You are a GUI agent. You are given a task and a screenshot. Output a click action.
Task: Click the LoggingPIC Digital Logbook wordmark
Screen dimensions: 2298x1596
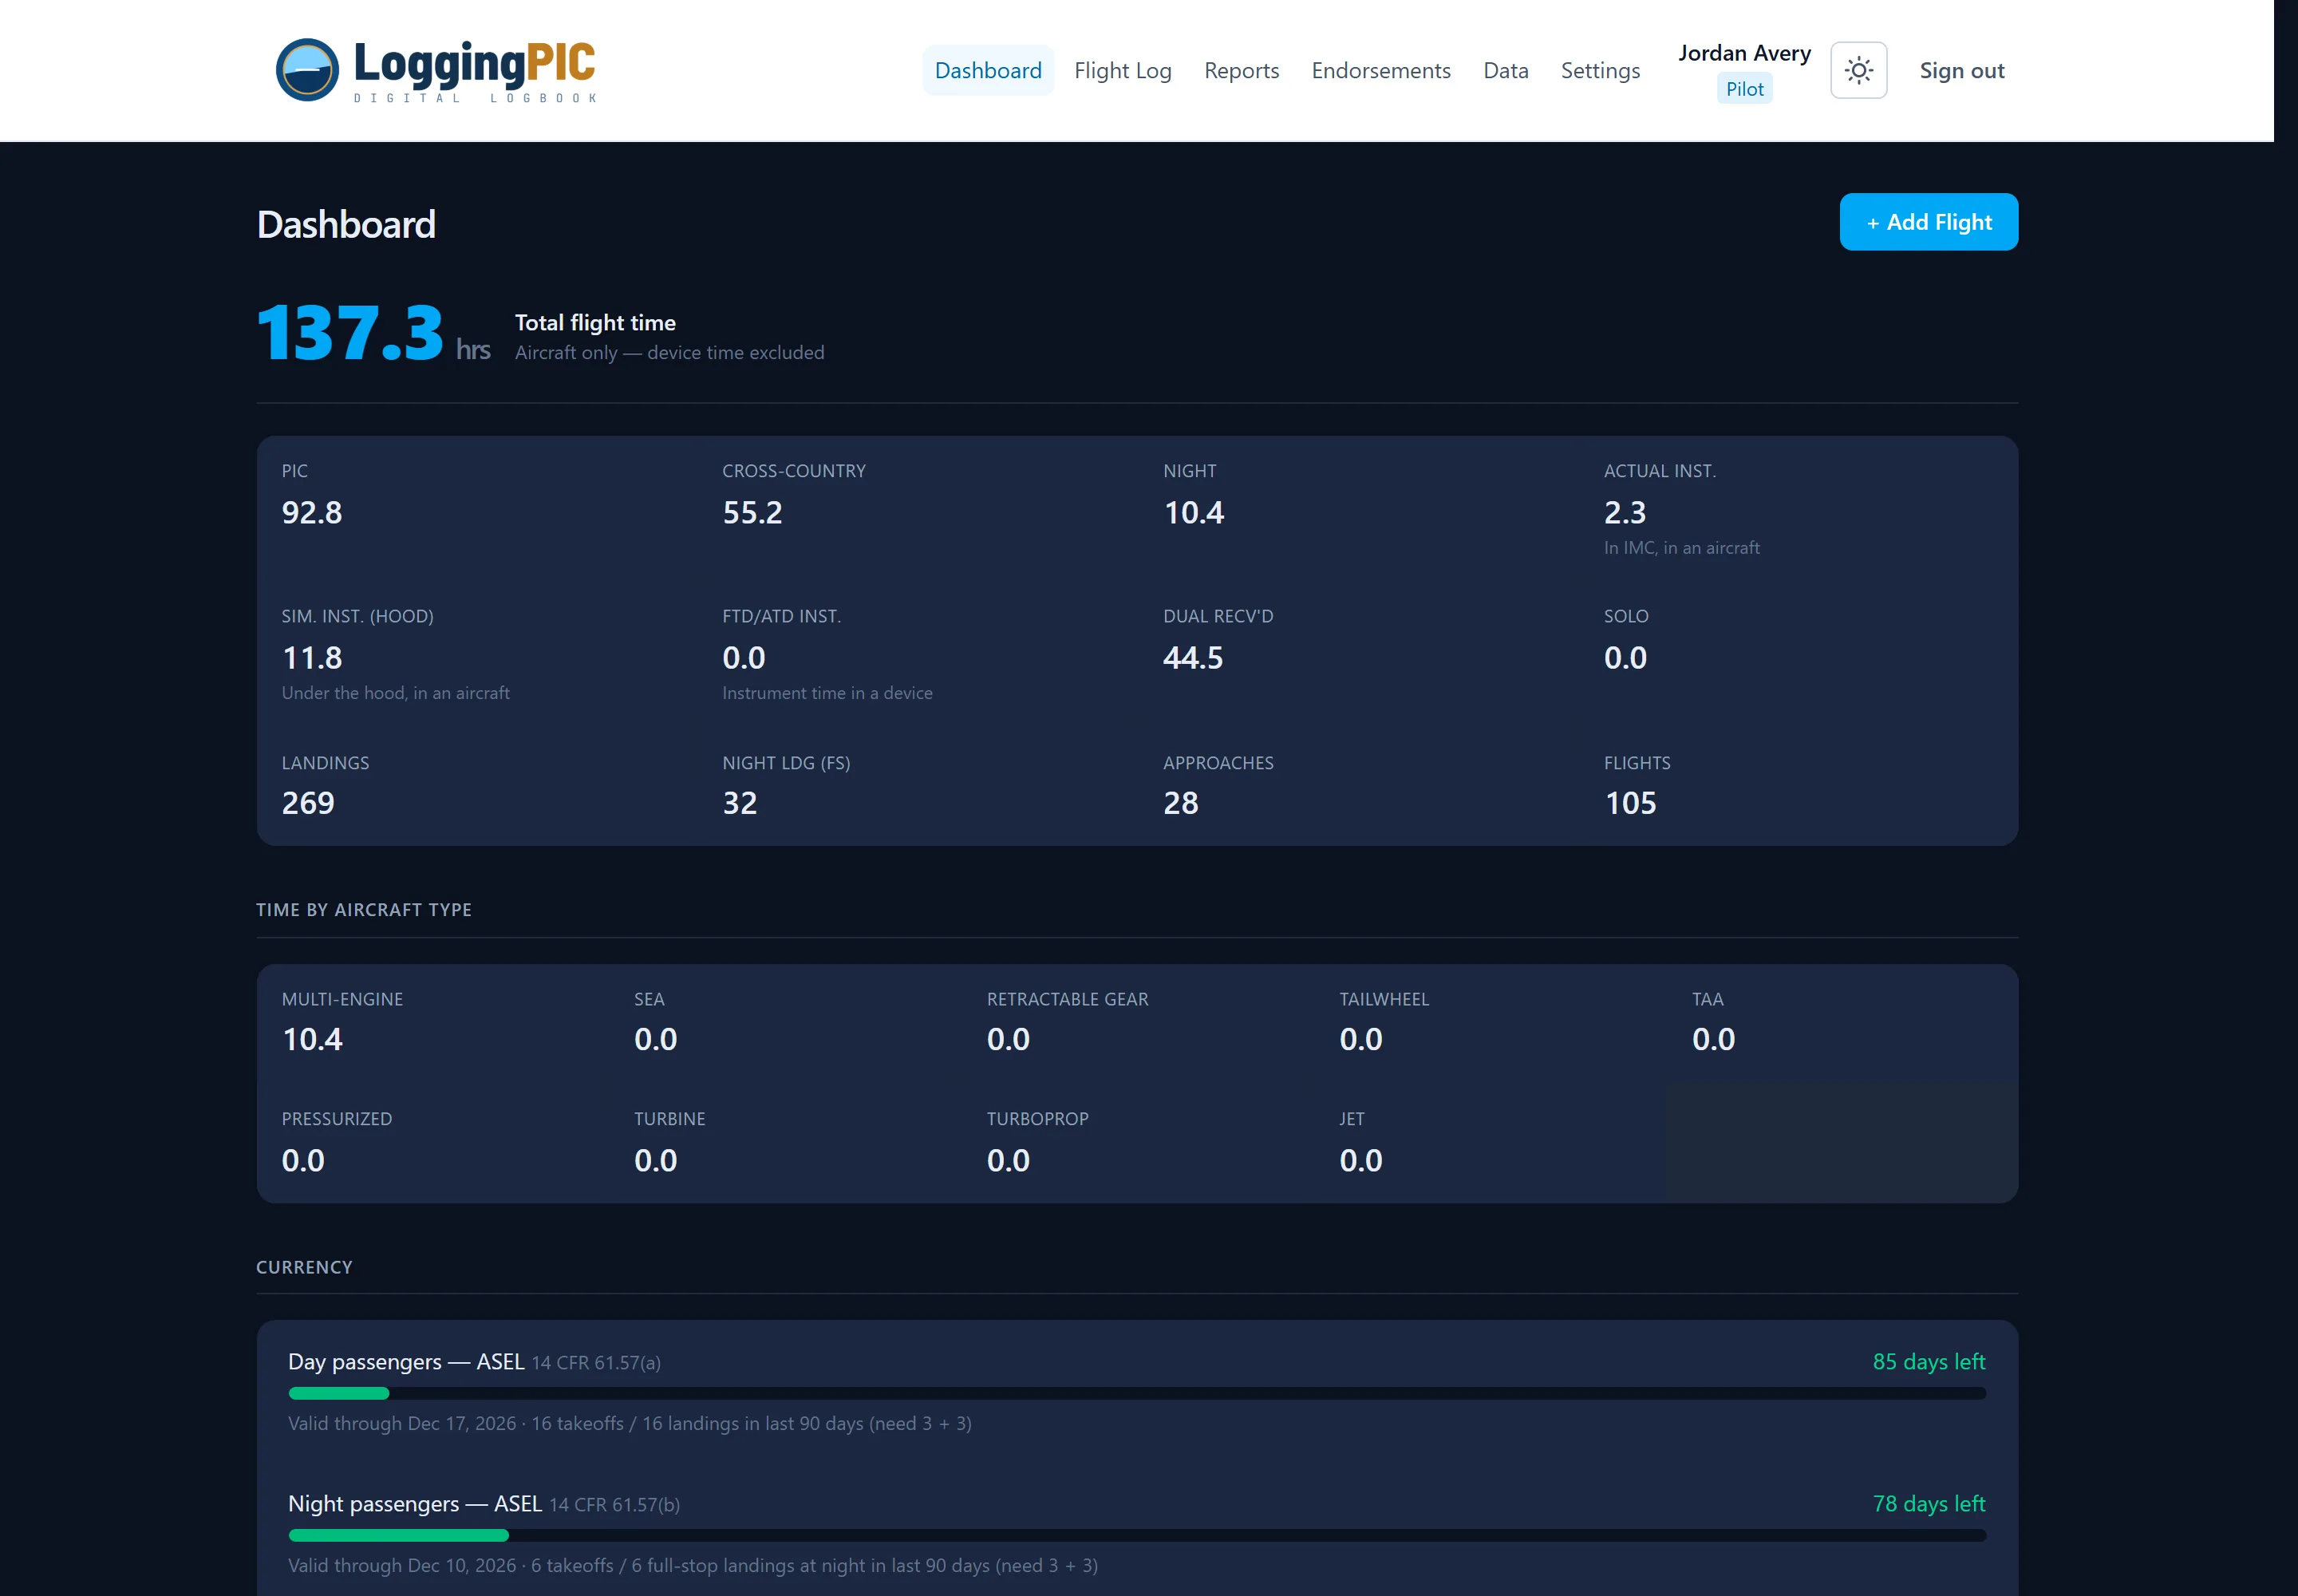coord(474,71)
